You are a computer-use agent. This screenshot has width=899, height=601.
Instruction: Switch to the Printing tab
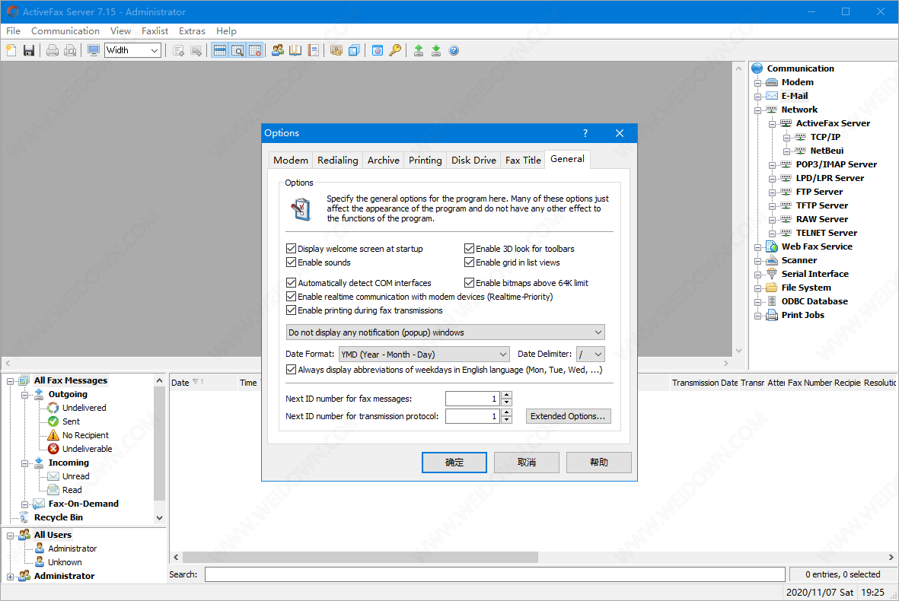pos(425,161)
